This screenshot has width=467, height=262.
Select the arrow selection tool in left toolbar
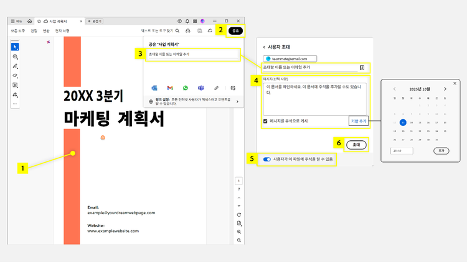(x=15, y=47)
